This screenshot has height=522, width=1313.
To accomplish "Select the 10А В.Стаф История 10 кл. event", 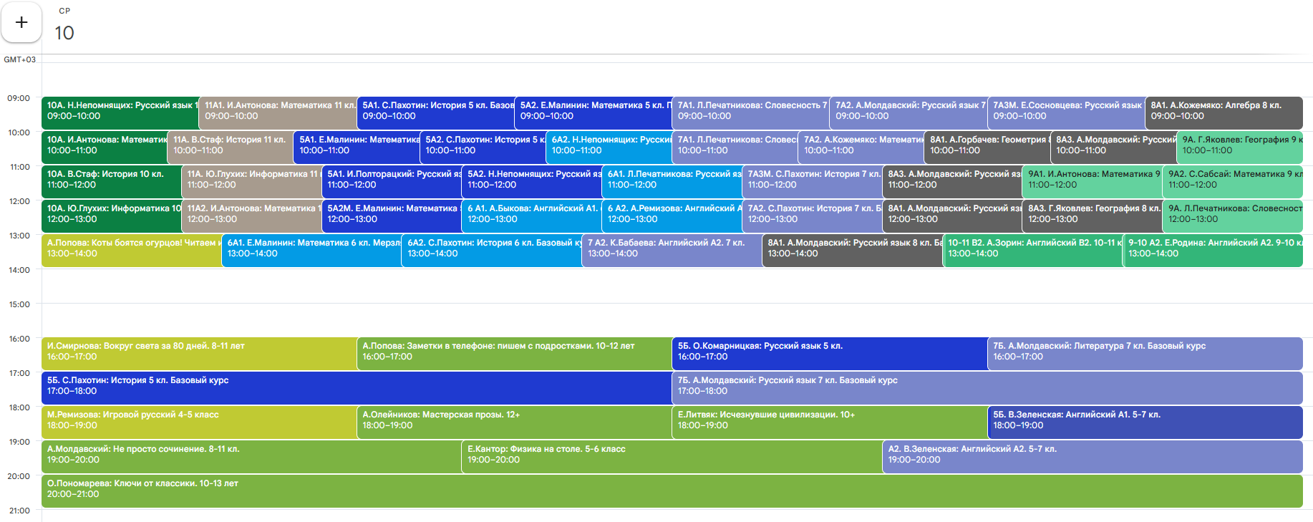I will [x=111, y=180].
